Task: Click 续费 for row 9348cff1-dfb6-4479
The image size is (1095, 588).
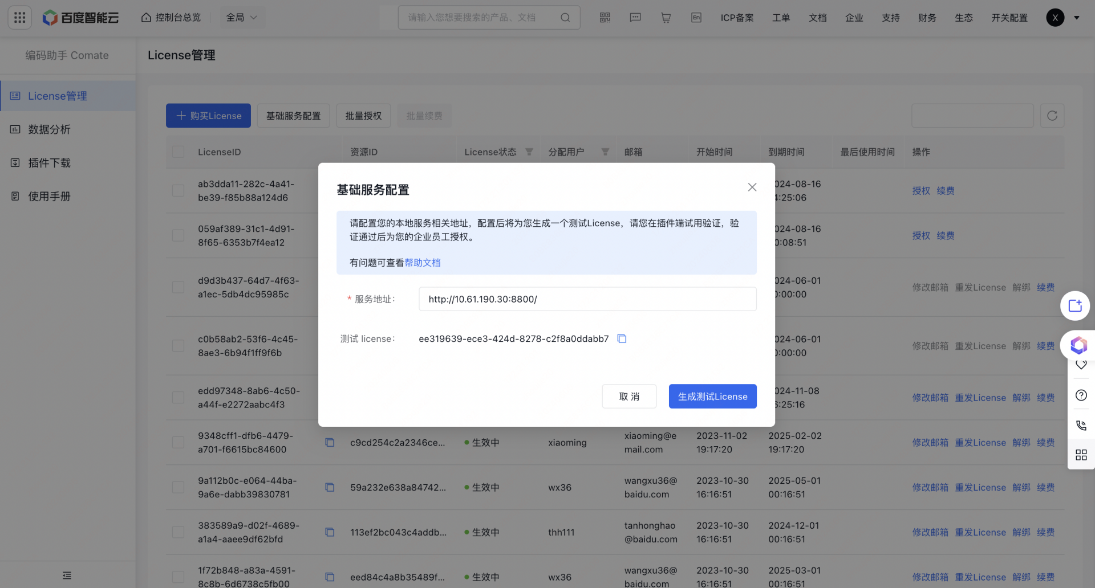Action: tap(1045, 443)
